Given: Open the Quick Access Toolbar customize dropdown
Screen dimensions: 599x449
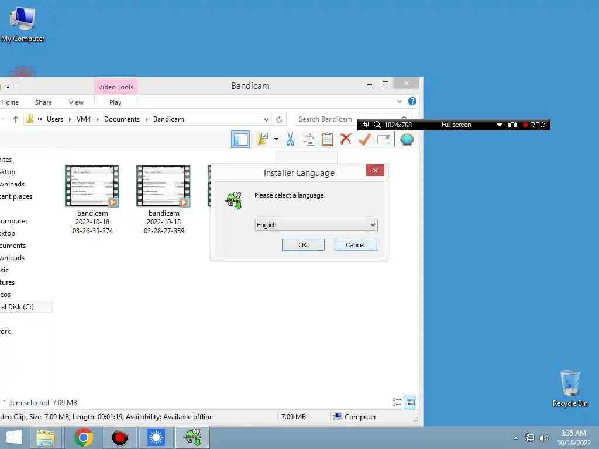Looking at the screenshot, I should tap(8, 87).
